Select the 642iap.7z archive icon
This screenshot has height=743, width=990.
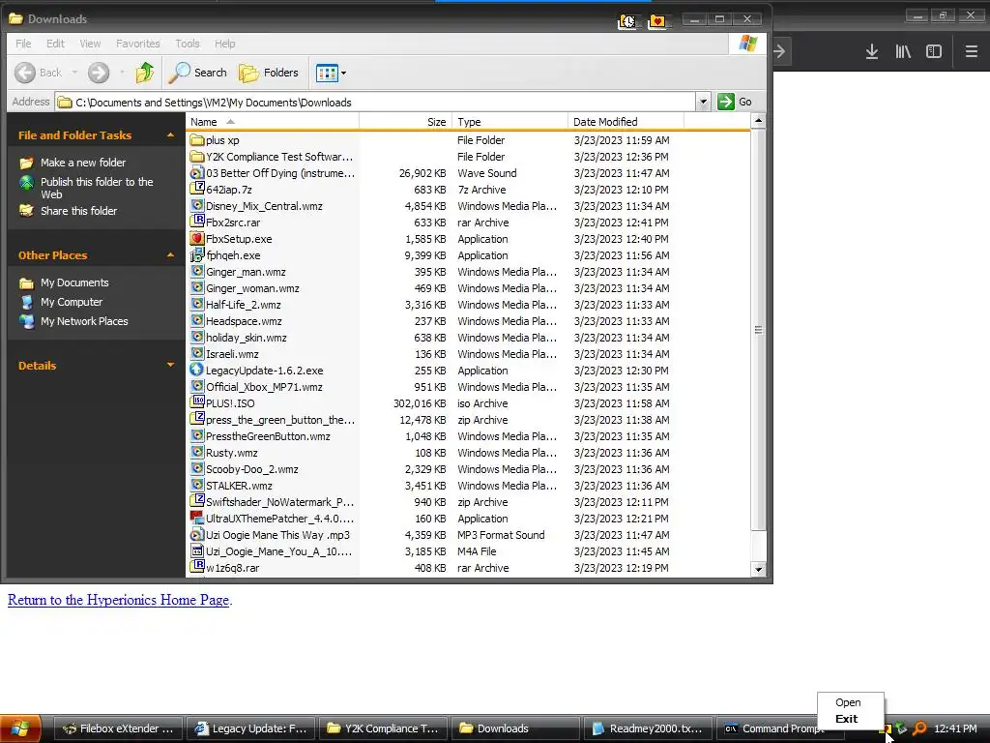197,189
